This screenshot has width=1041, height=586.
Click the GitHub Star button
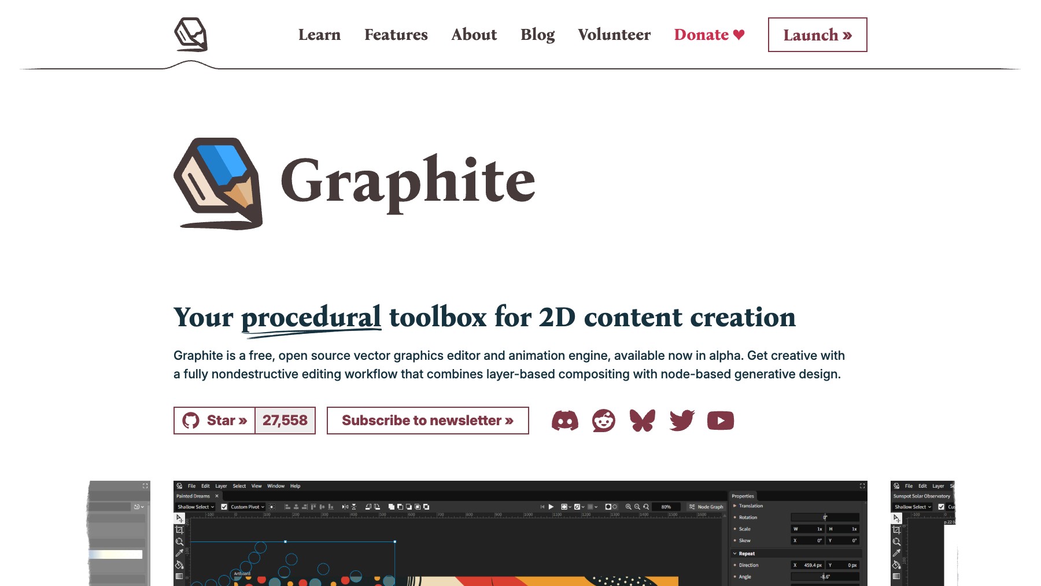pos(215,421)
